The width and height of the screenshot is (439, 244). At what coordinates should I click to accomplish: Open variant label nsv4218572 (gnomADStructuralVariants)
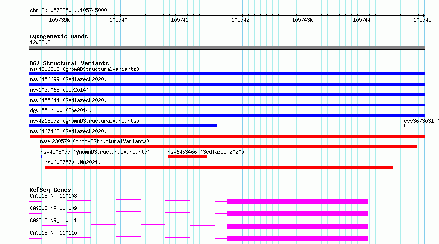84,121
